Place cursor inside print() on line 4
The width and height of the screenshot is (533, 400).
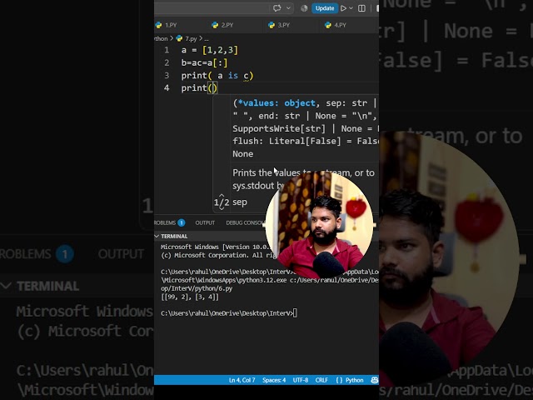point(213,88)
